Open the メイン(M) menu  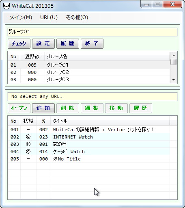[x=21, y=17]
